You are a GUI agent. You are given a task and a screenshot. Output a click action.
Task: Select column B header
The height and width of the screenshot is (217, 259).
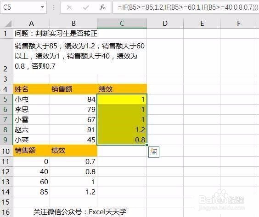(73, 23)
